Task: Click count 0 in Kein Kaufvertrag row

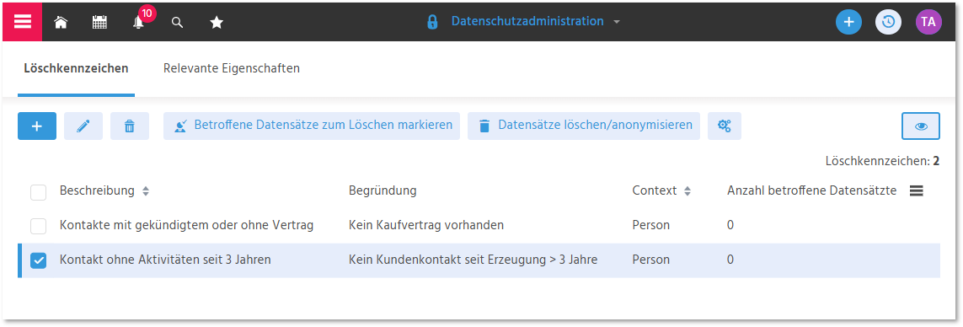Action: [x=730, y=226]
